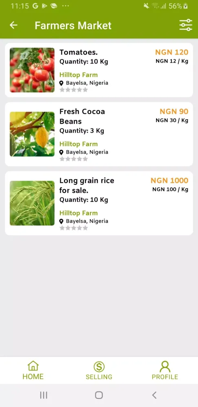This screenshot has width=198, height=407.
Task: Click the location pin on Cocoa Beans listing
Action: tap(62, 152)
